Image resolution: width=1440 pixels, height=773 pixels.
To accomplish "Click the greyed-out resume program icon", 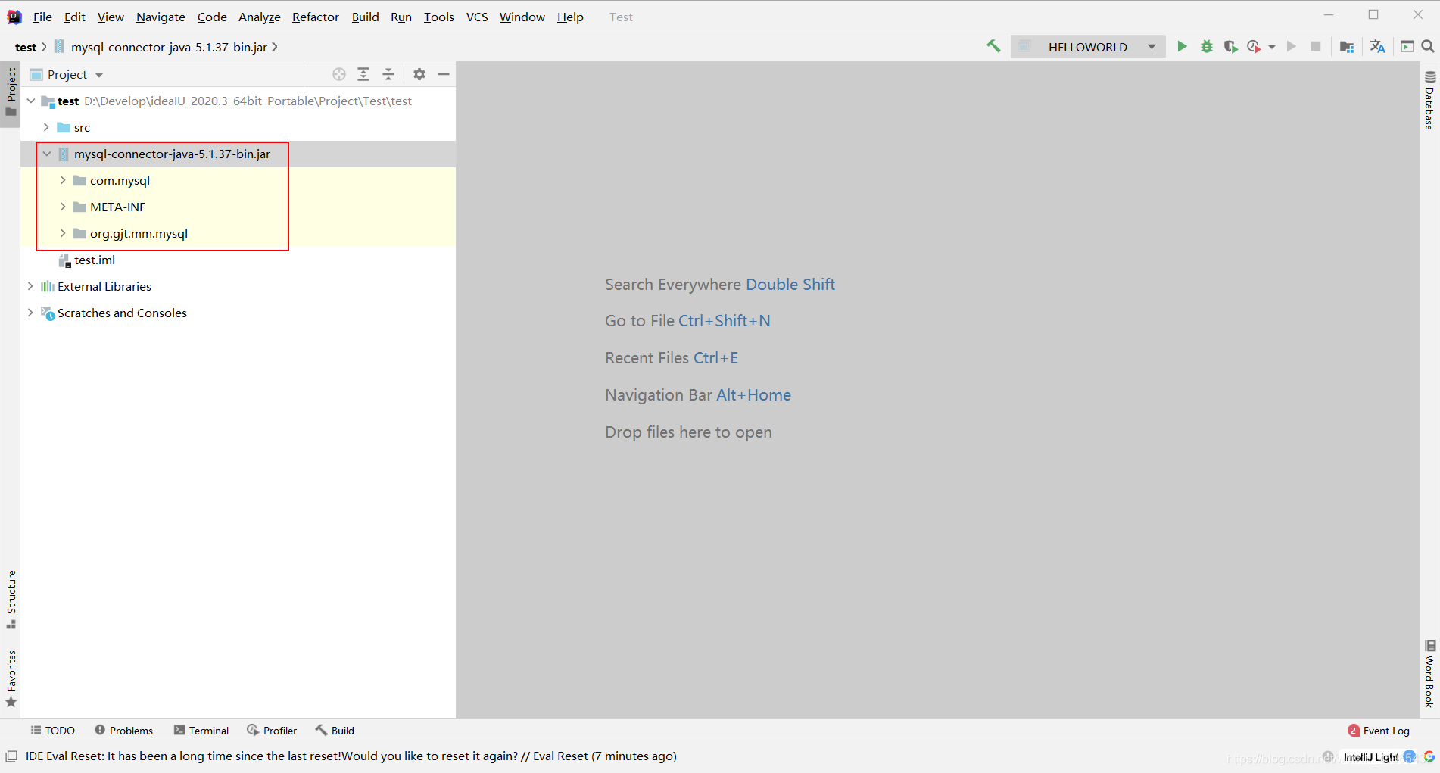I will [1292, 47].
